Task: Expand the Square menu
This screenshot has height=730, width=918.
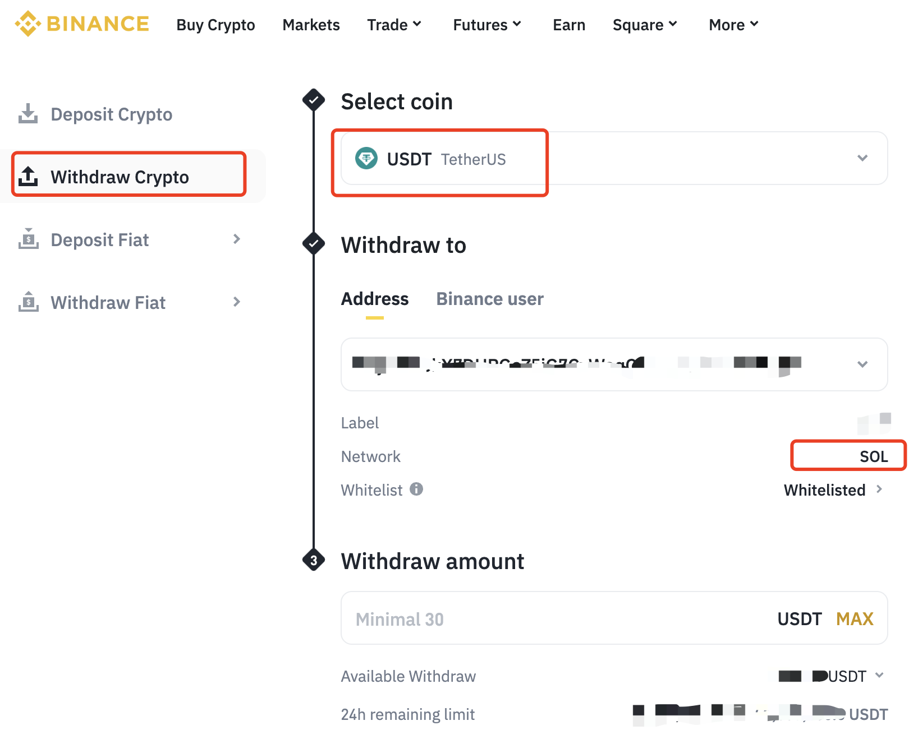Action: pos(645,25)
